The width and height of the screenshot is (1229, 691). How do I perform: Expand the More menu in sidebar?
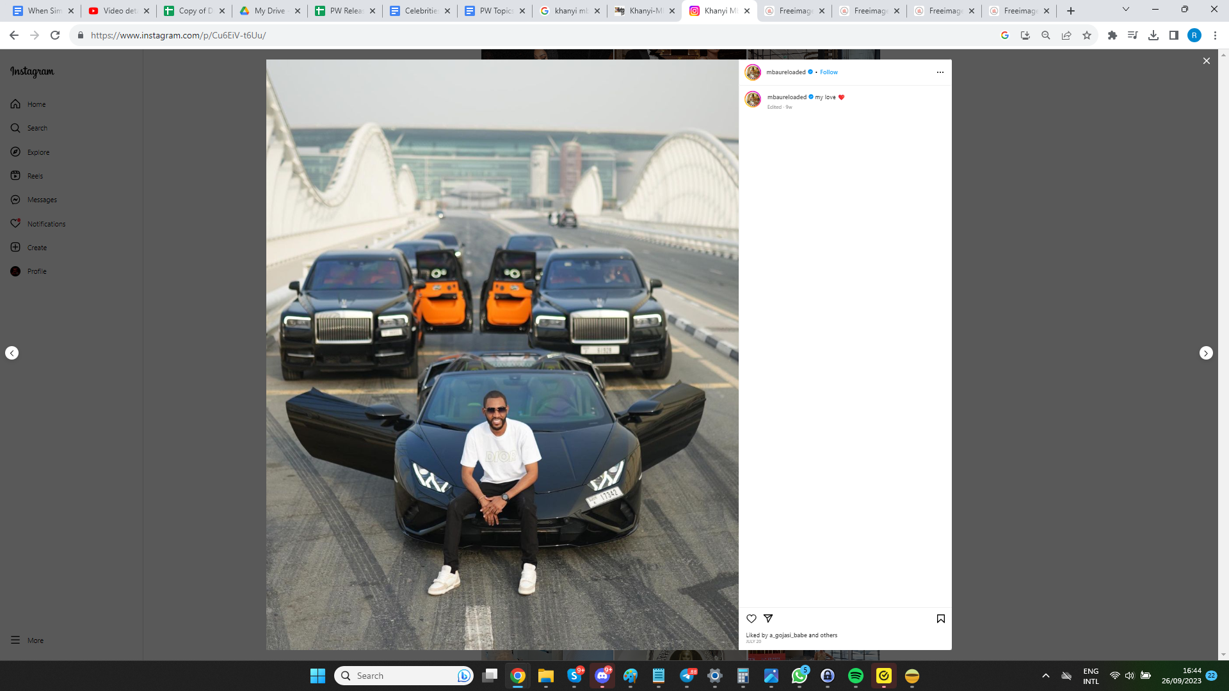35,640
